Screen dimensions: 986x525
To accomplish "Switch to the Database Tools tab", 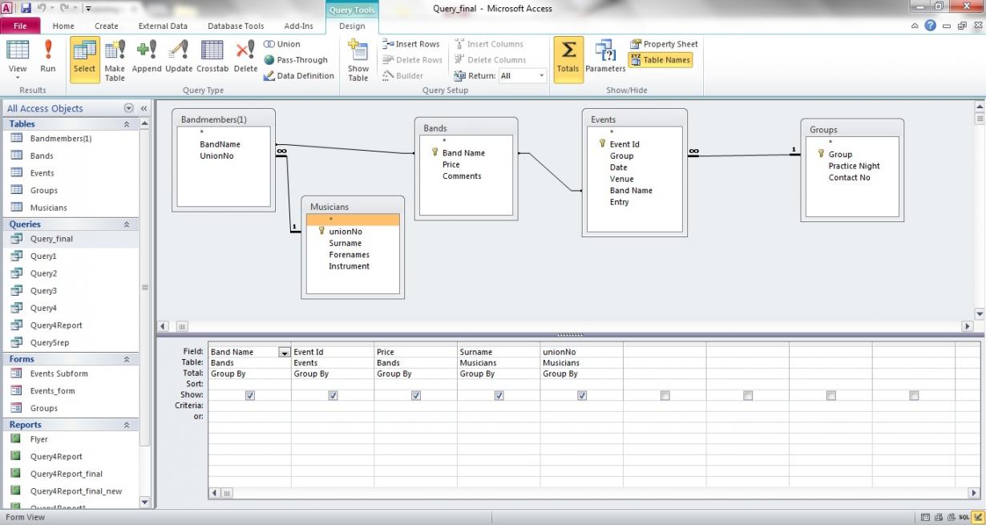I will [x=236, y=26].
